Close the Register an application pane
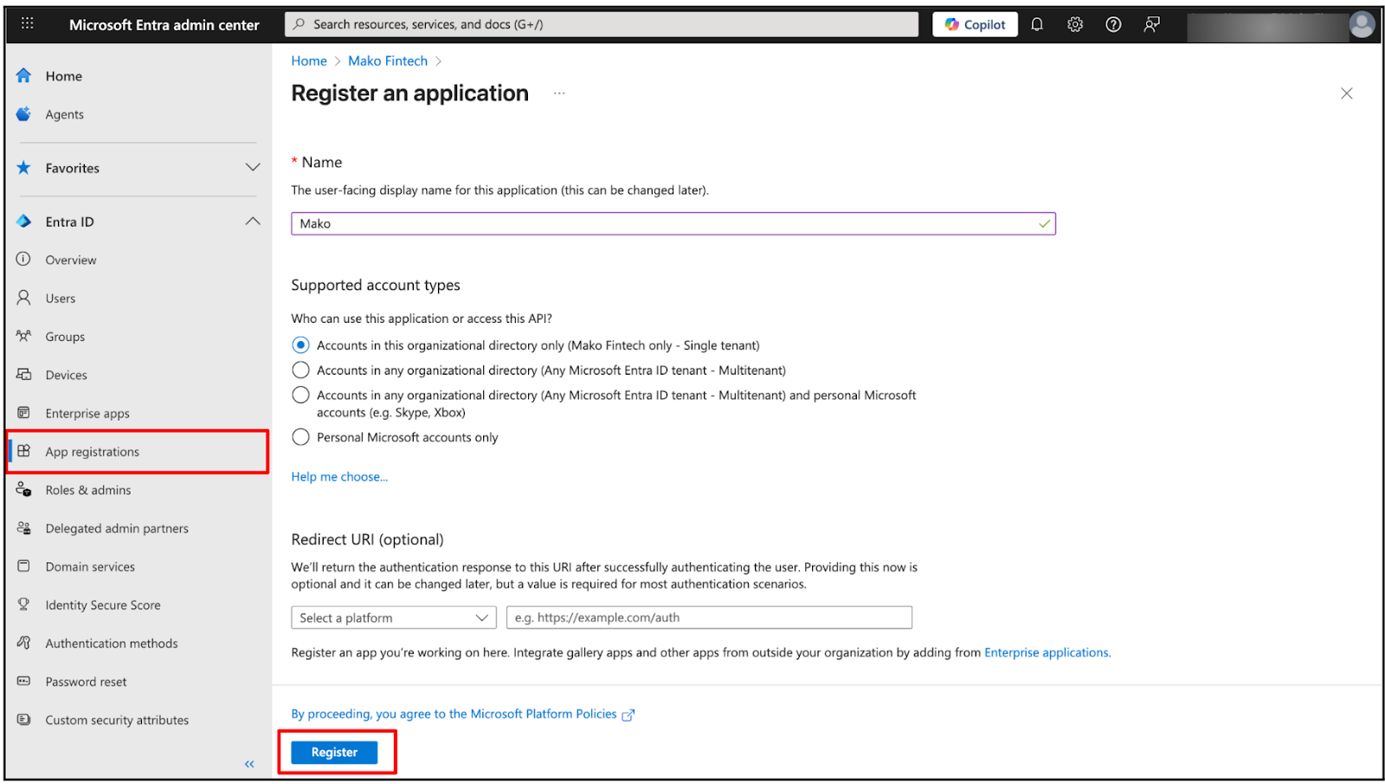 click(1346, 93)
